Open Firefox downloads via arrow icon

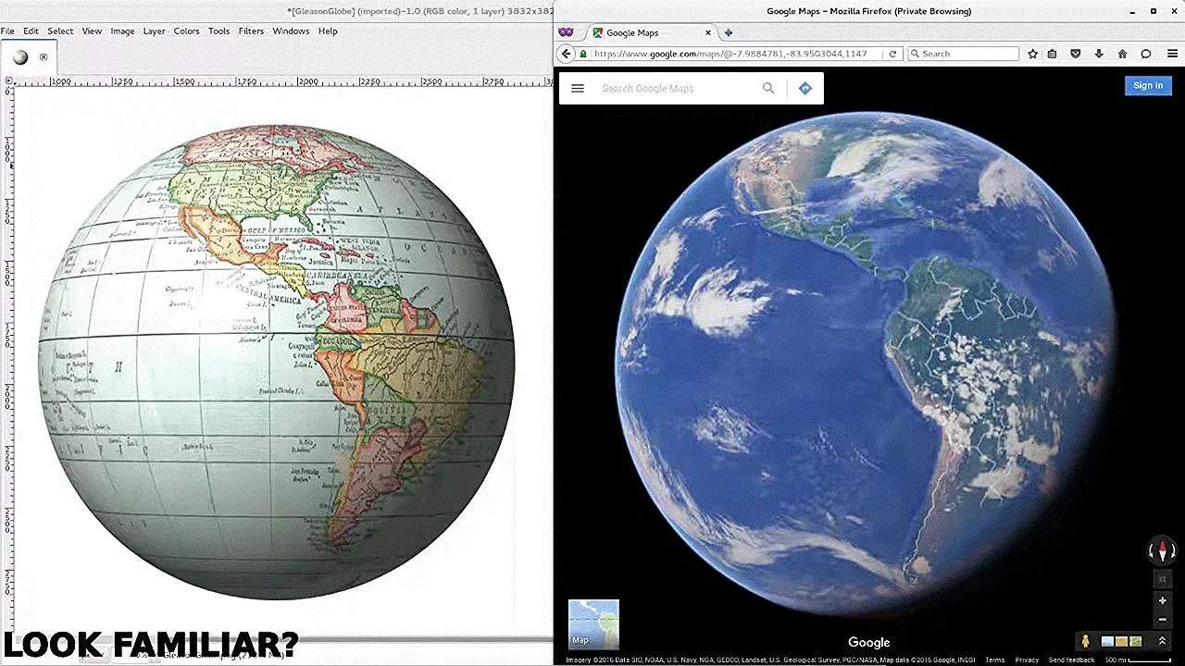click(1098, 53)
